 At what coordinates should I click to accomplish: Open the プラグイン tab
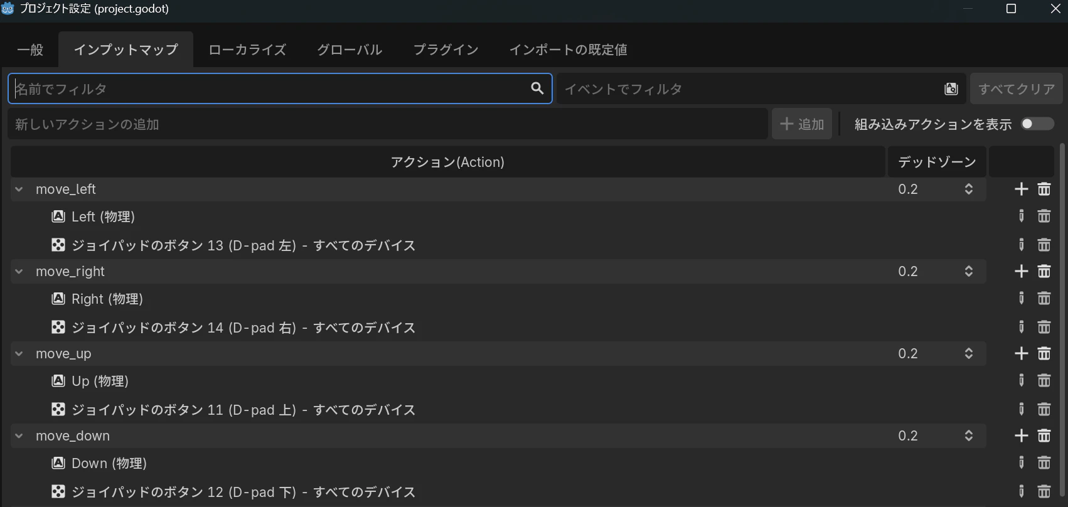coord(446,50)
